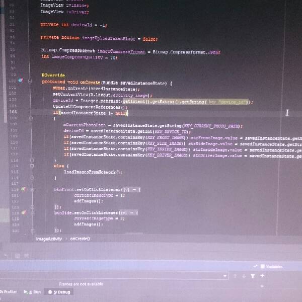Click the override gutter icon beside onCreate
The height and width of the screenshot is (302, 302).
(20, 80)
